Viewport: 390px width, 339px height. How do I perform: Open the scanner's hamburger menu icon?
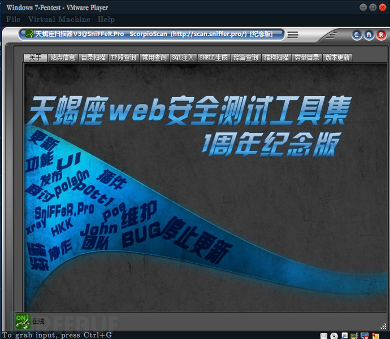[293, 34]
